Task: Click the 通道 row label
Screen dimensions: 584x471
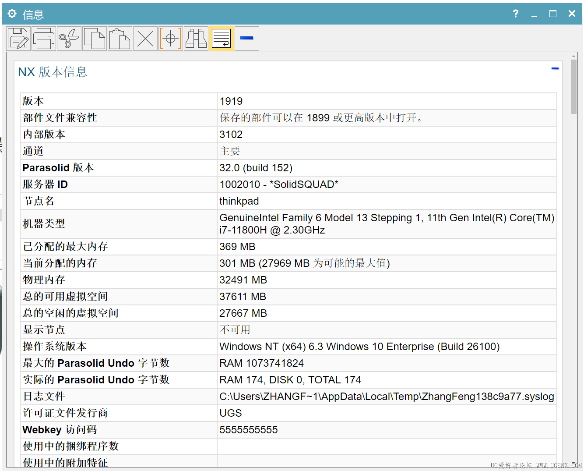Action: coord(33,151)
